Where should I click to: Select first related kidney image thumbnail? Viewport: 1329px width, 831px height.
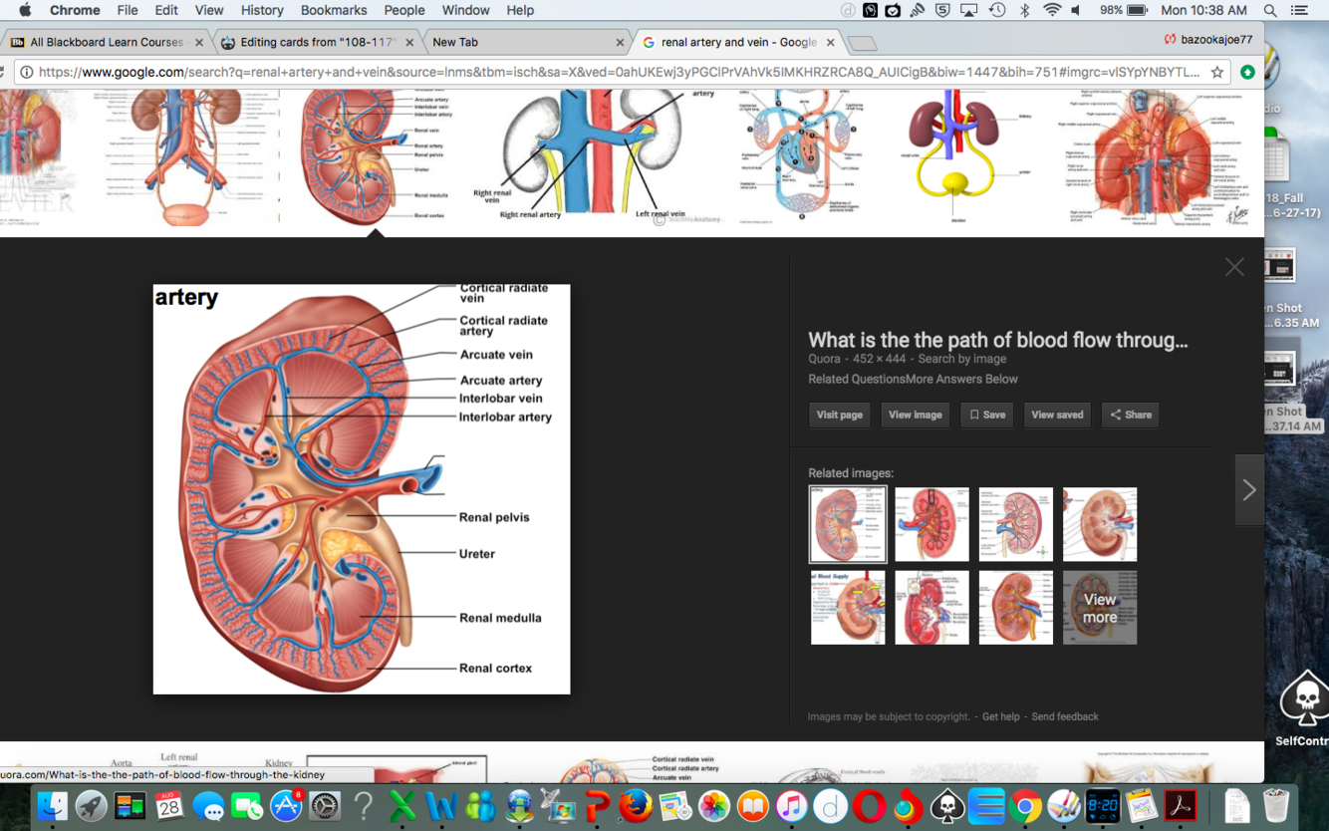click(848, 524)
